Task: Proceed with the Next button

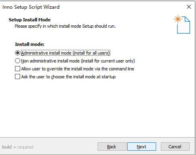Action: 141,147
